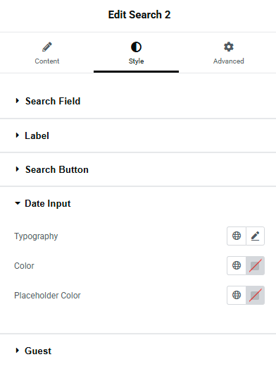276x369 pixels.
Task: Click globe icon beside Placeholder Color
Action: click(x=237, y=295)
